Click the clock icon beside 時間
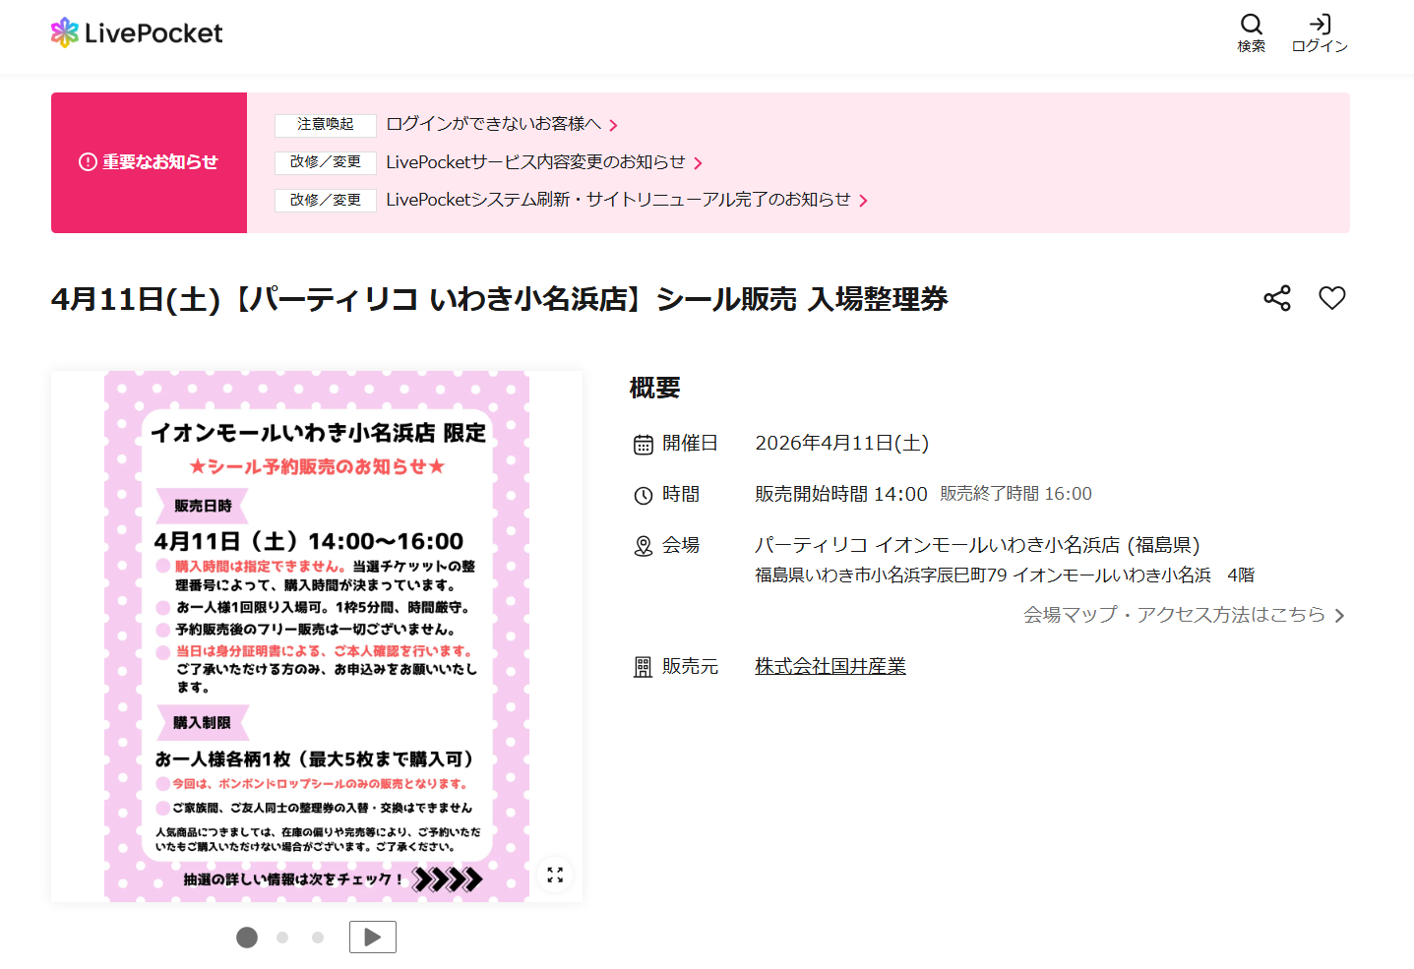The image size is (1414, 969). [642, 494]
